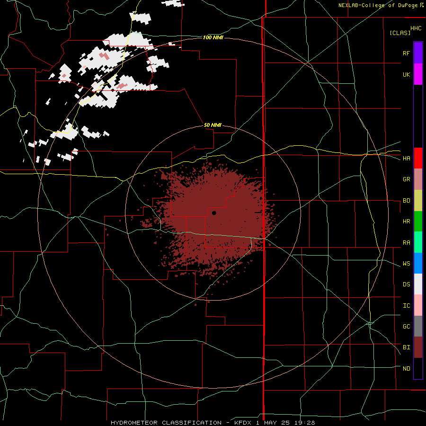Click the GR legend label

point(406,179)
